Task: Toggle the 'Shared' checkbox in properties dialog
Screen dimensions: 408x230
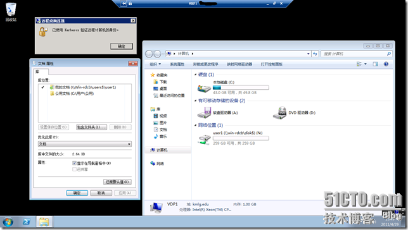Action: [x=74, y=169]
